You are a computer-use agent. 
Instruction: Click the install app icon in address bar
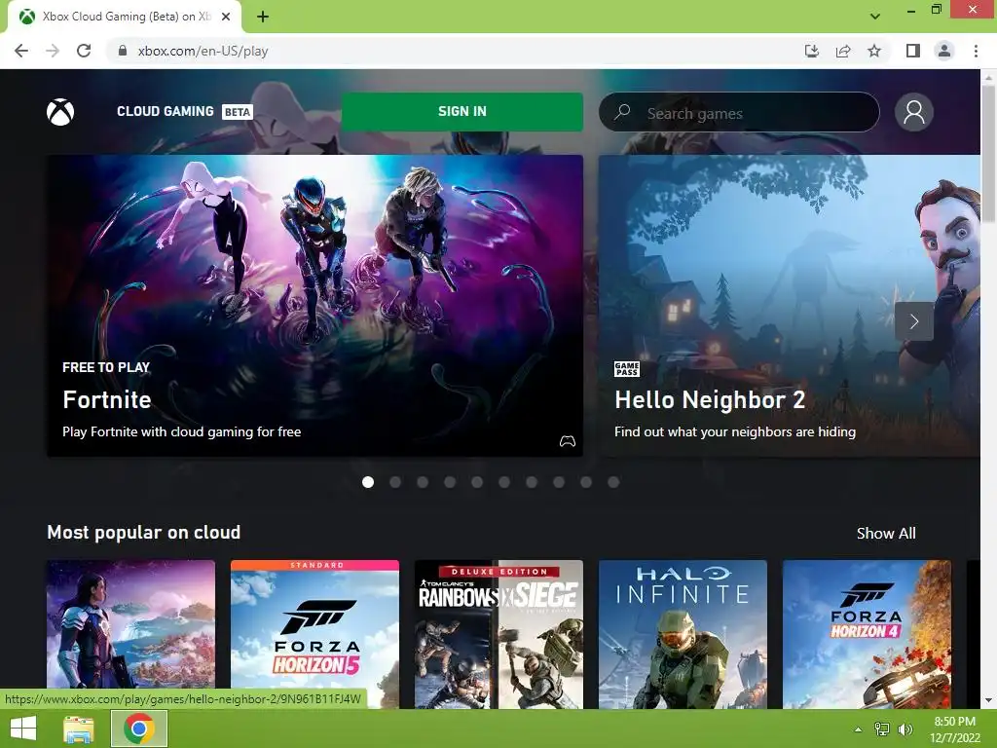(812, 51)
